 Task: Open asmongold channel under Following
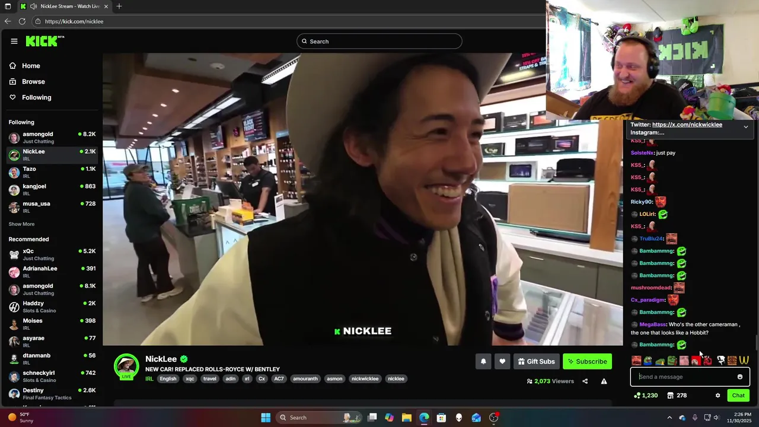[x=52, y=138]
